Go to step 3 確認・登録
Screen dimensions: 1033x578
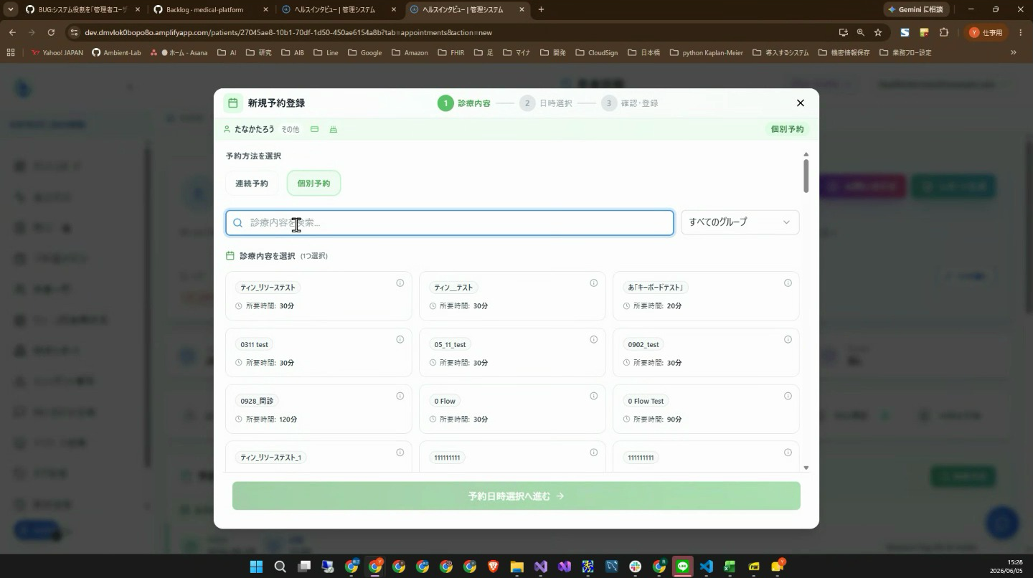pyautogui.click(x=630, y=103)
